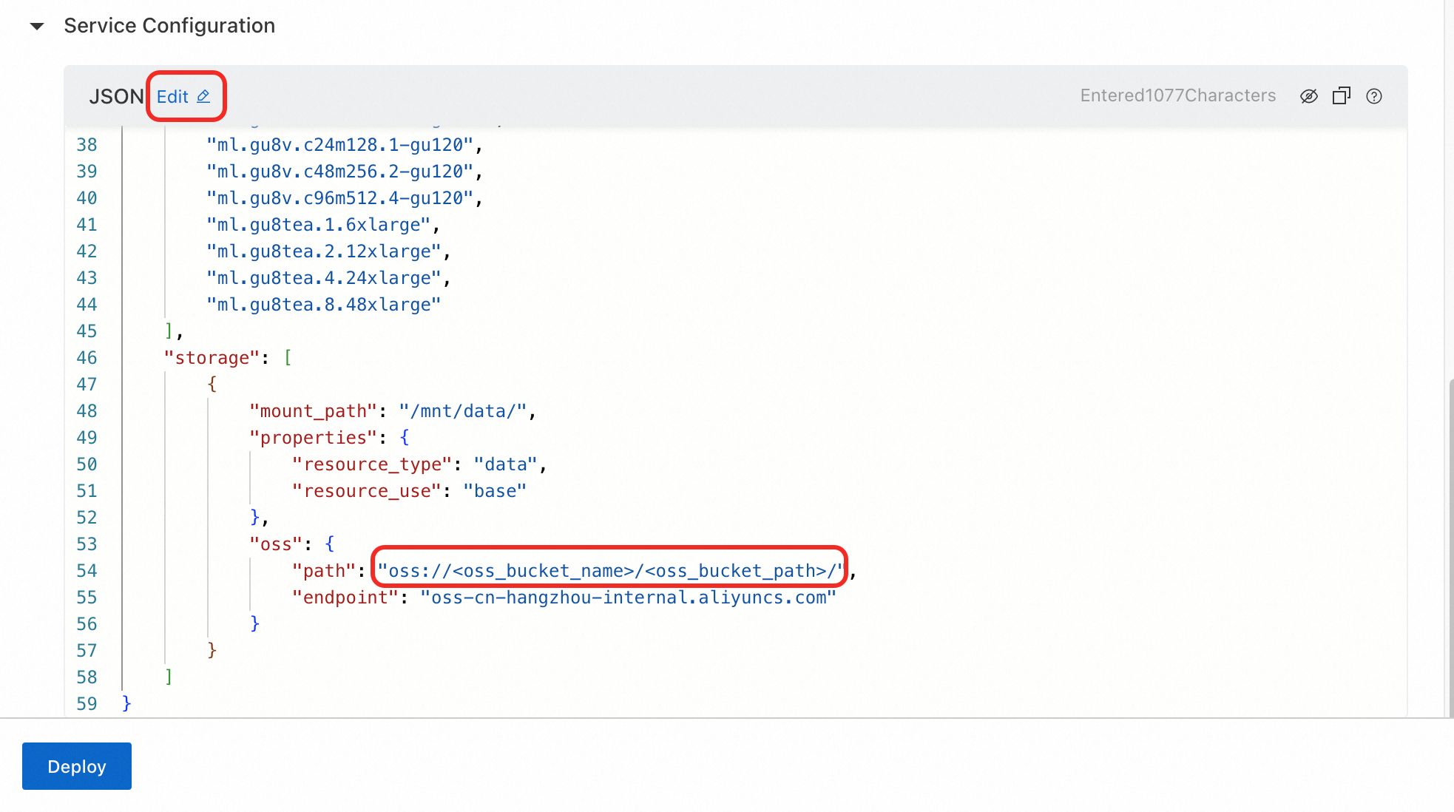Copy the JSON using the copy icon

tap(1341, 96)
